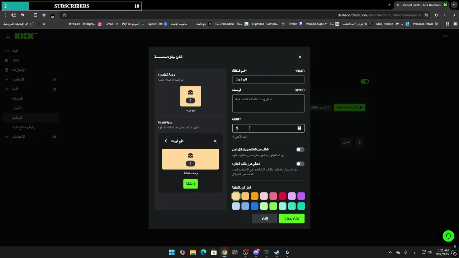Screen dimensions: 459x258
Task: Toggle the skip reward request queue switch
Action: point(300,164)
